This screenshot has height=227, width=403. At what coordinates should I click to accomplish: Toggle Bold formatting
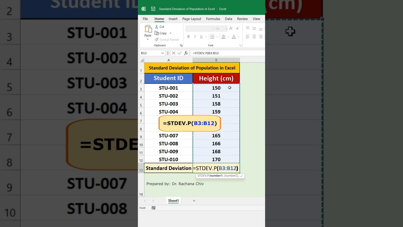click(189, 37)
